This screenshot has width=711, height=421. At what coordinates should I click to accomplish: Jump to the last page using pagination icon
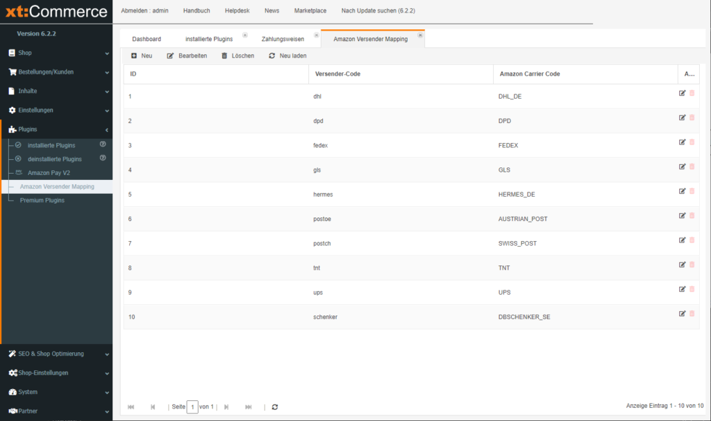click(x=249, y=407)
